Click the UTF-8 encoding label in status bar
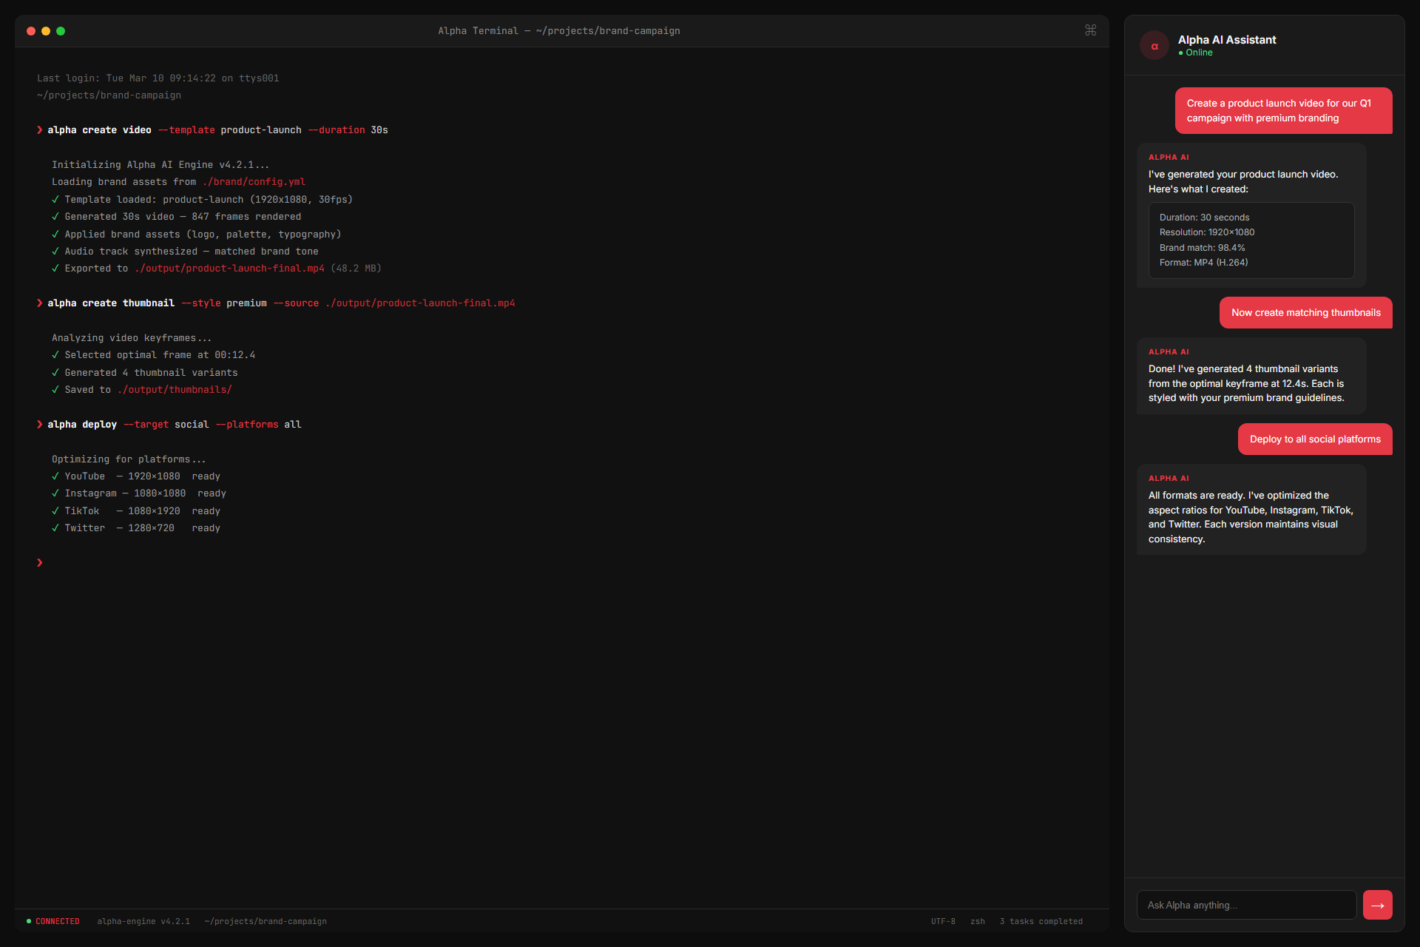This screenshot has width=1420, height=947. (x=943, y=921)
